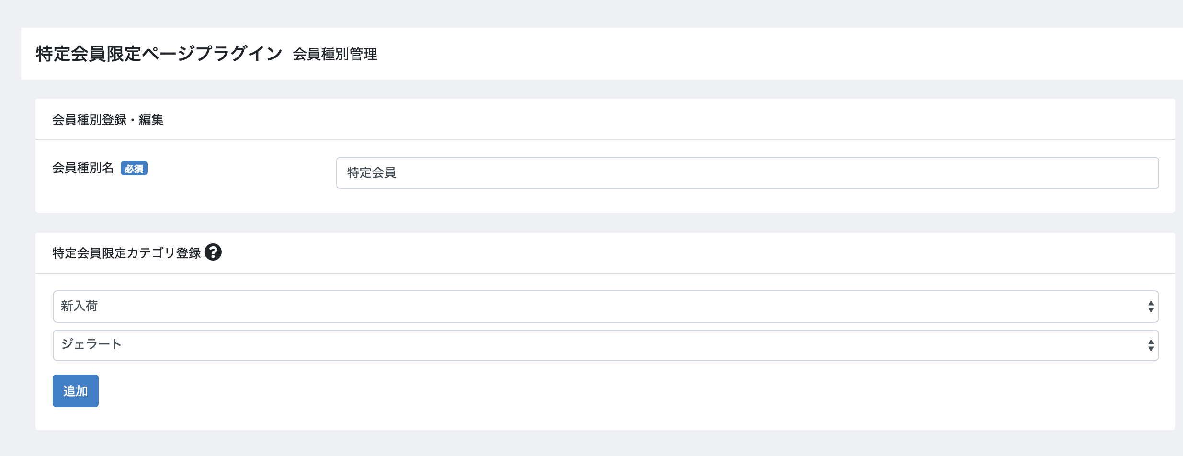The image size is (1183, 456).
Task: Click the up arrow of the ジェラート select
Action: (x=1151, y=342)
